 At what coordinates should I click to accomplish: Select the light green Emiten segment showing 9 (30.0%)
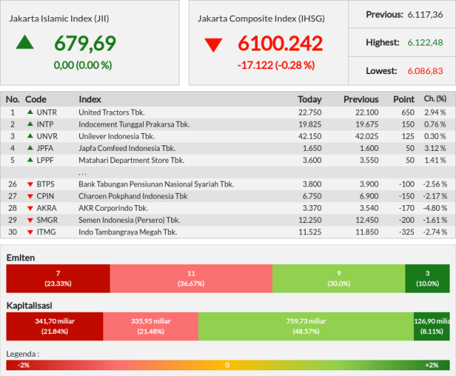(339, 278)
